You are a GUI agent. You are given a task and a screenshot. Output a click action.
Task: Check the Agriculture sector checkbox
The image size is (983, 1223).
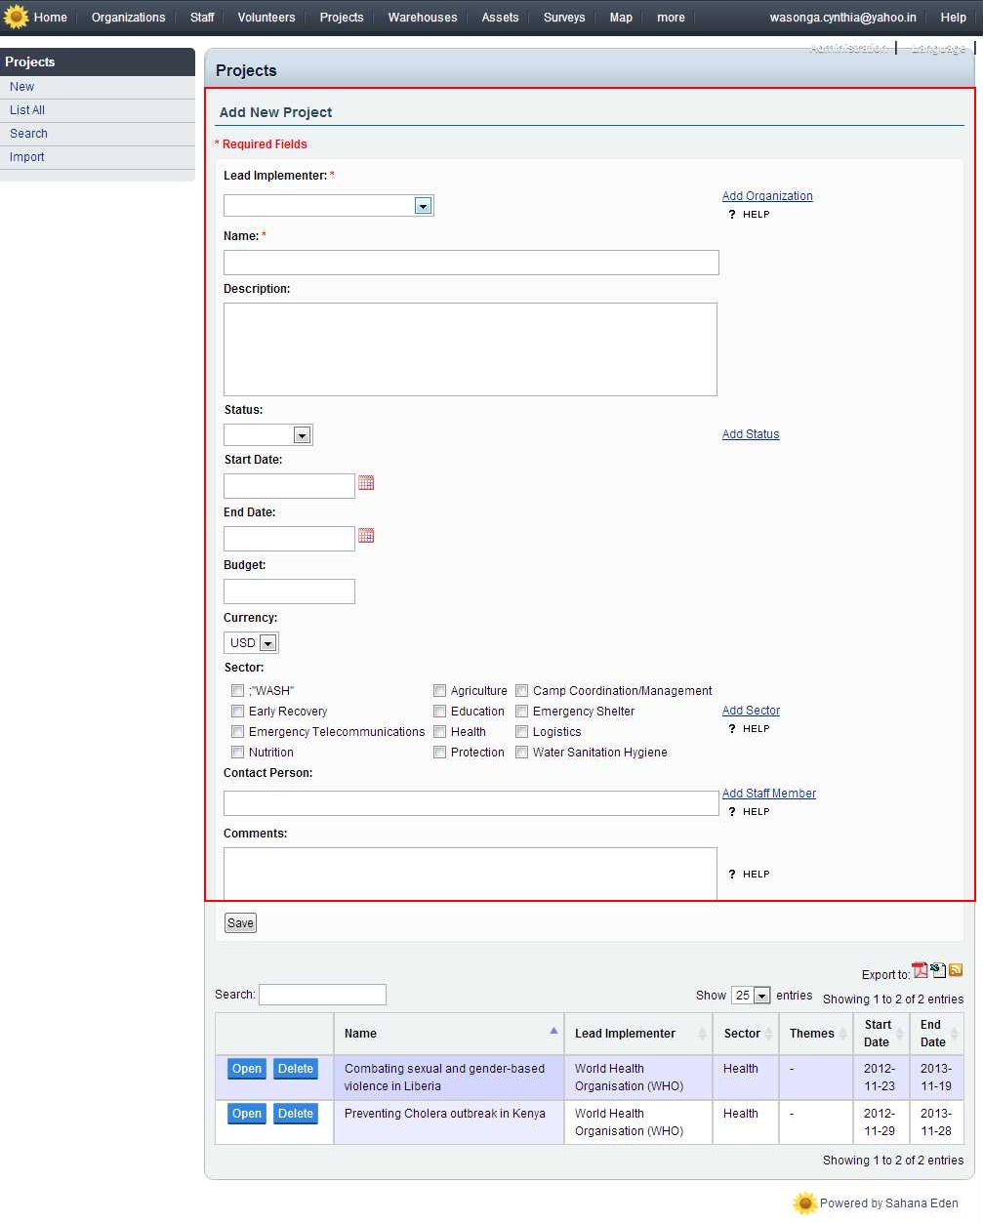[x=440, y=691]
